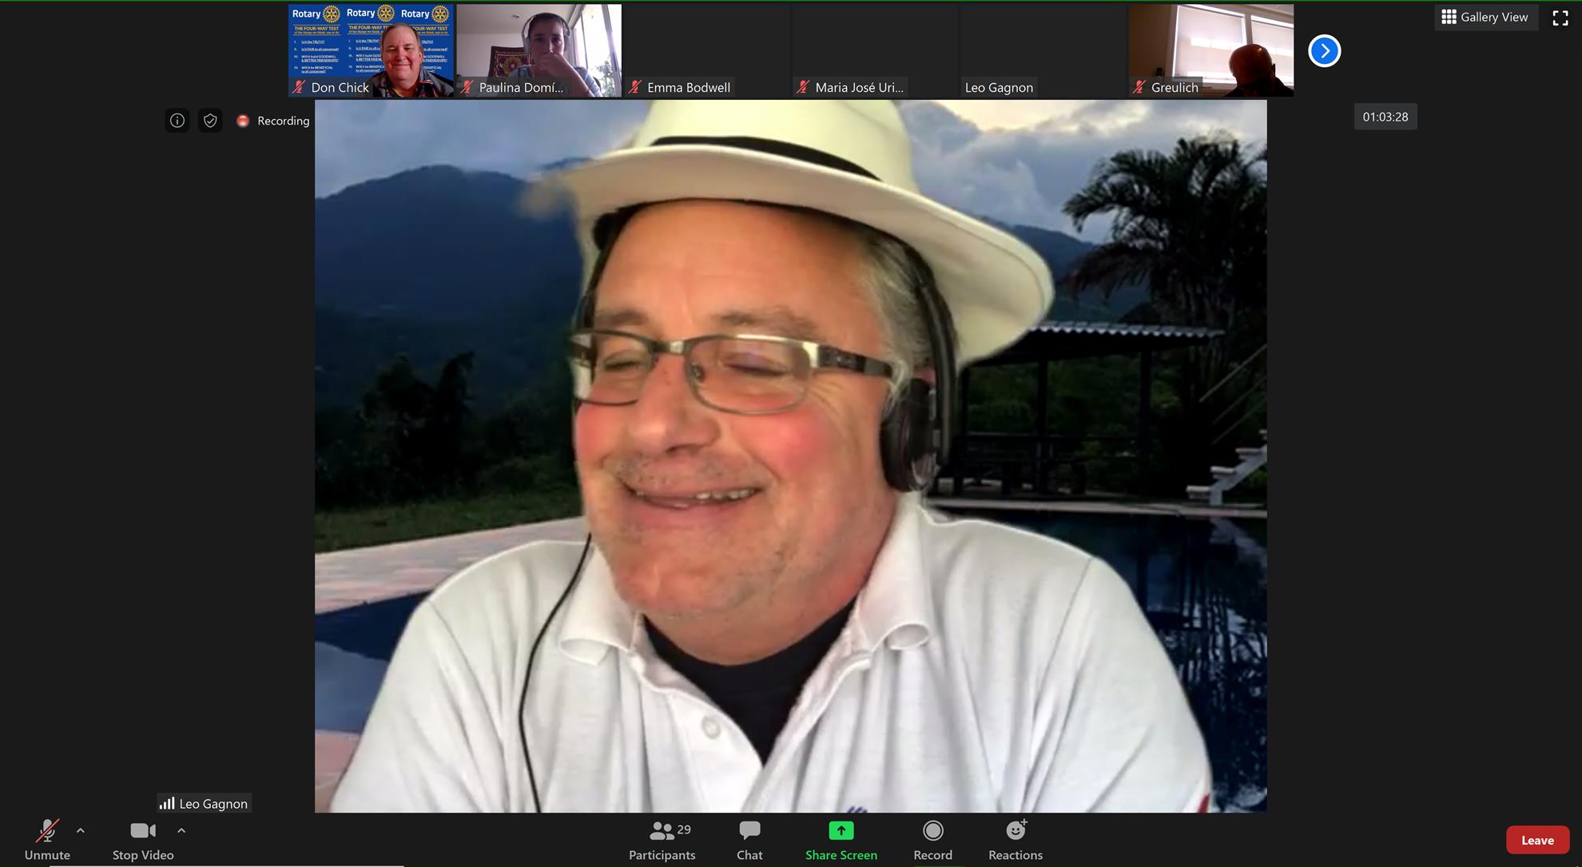Unmute the microphone
This screenshot has width=1582, height=867.
point(47,840)
